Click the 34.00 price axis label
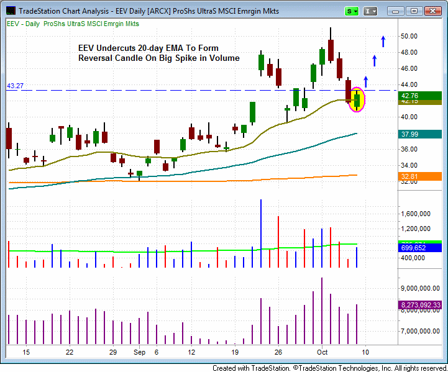Viewport: 448px width, 372px height. [x=409, y=165]
